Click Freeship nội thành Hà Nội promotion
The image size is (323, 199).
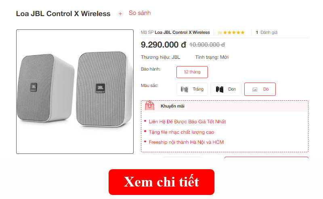tap(186, 142)
